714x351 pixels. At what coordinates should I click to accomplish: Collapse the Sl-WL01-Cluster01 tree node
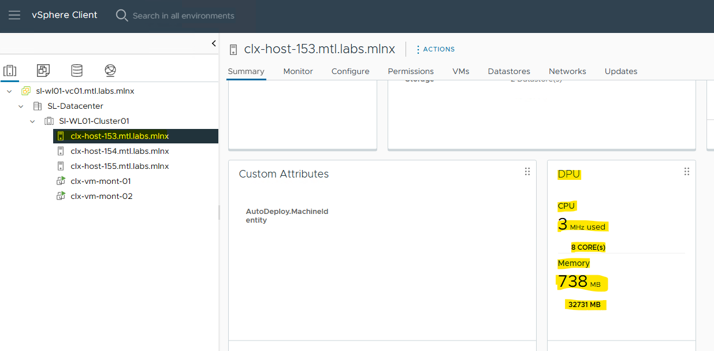click(32, 121)
